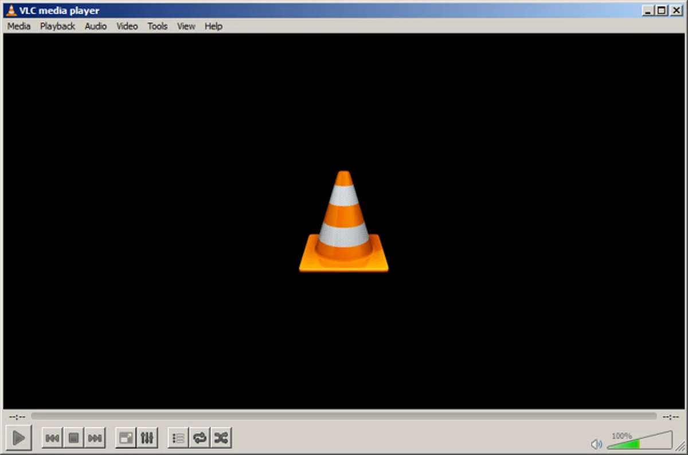Open the Audio menu

(x=96, y=26)
